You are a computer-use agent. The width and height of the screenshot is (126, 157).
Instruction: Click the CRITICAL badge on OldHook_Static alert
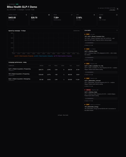click(88, 90)
